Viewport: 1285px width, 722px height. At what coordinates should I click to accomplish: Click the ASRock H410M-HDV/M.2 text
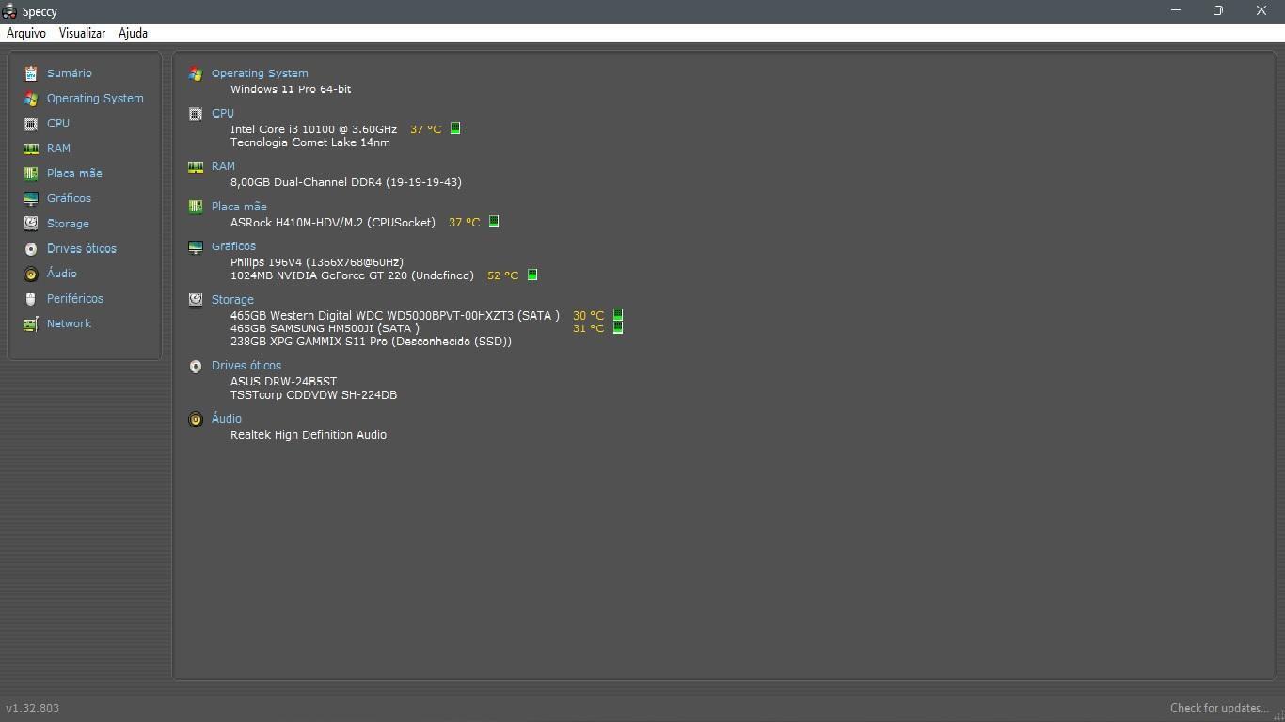point(333,223)
